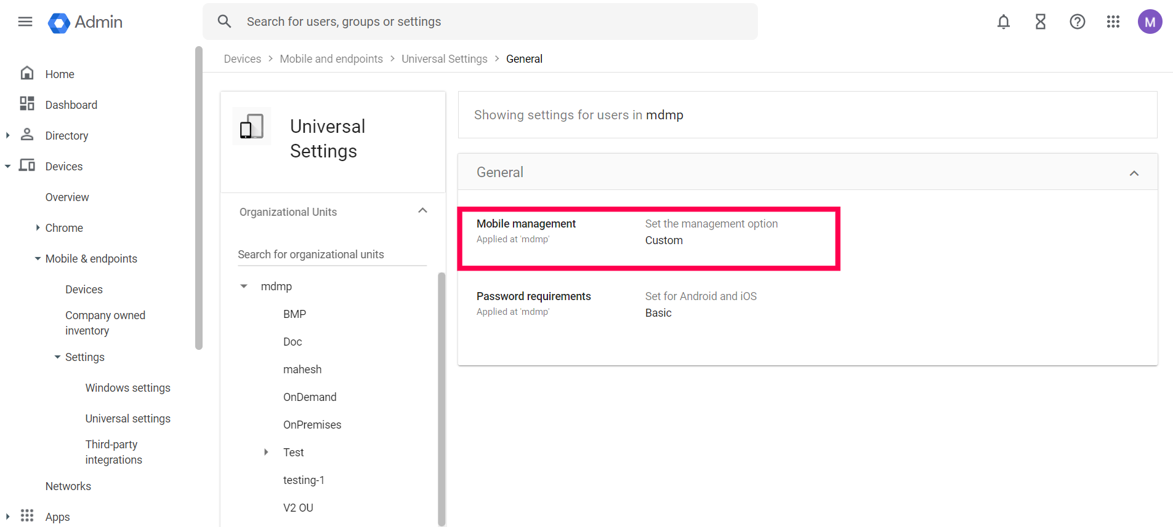Click the notifications bell icon
This screenshot has height=527, width=1173.
pyautogui.click(x=1004, y=22)
